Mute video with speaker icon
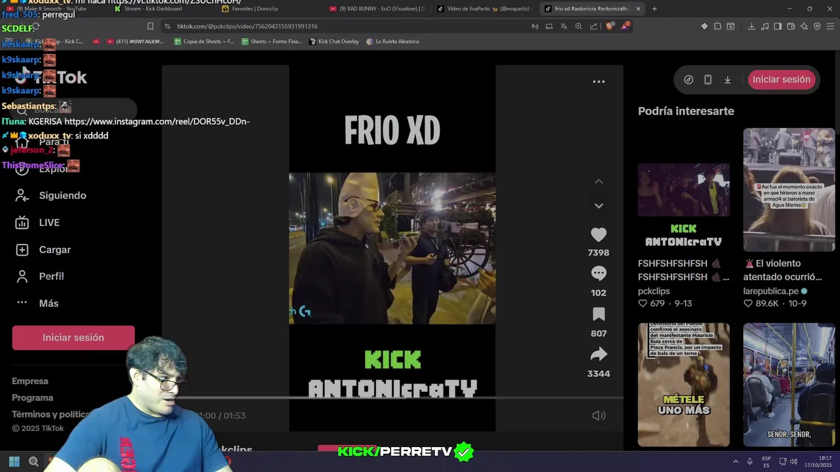840x472 pixels. tap(598, 416)
